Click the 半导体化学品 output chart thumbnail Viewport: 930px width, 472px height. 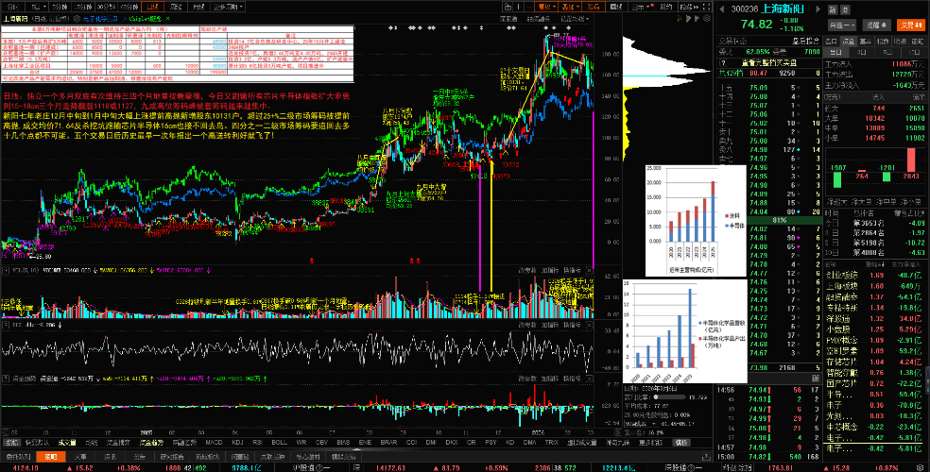tap(685, 331)
